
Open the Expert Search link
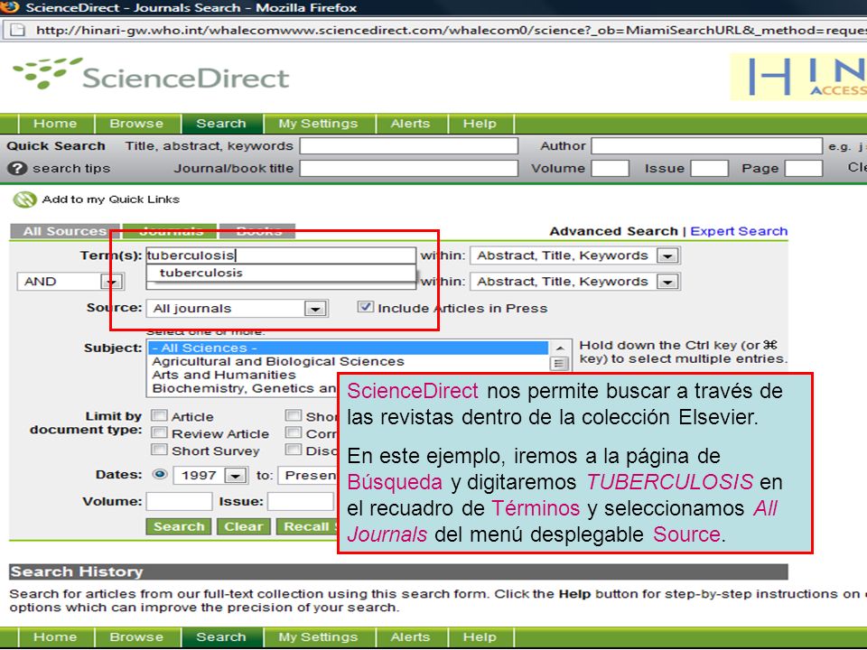pos(739,231)
